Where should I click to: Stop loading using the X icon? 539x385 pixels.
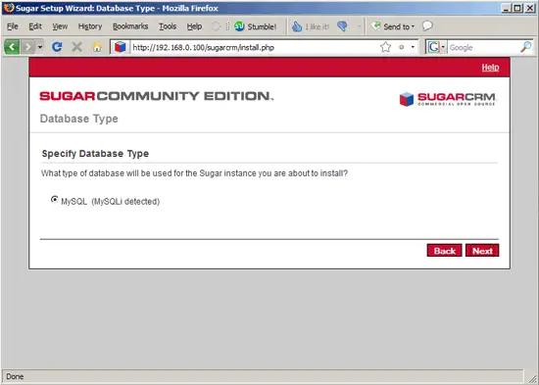[77, 47]
